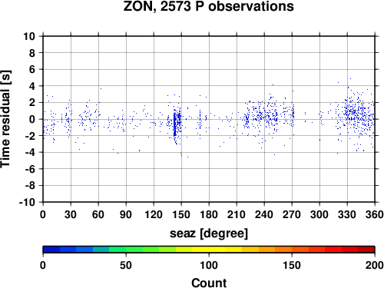The width and height of the screenshot is (384, 288).
Task: Click the plot title 'ZON, 2573 P observations'
Action: [x=208, y=6]
